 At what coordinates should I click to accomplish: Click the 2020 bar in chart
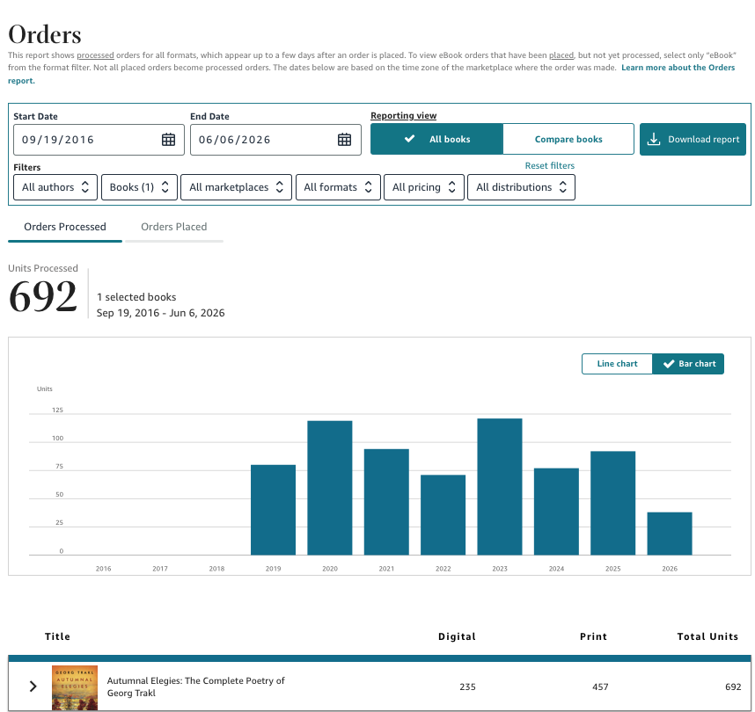coord(330,488)
